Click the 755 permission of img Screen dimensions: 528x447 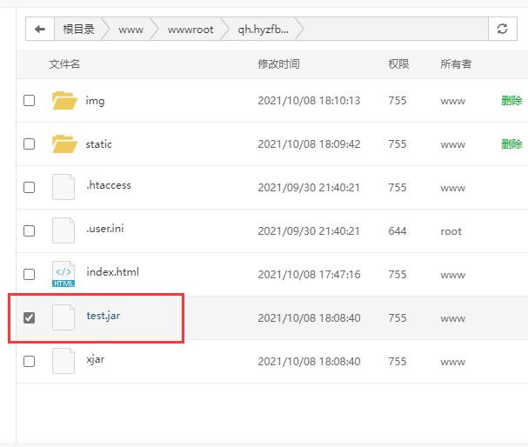[398, 101]
